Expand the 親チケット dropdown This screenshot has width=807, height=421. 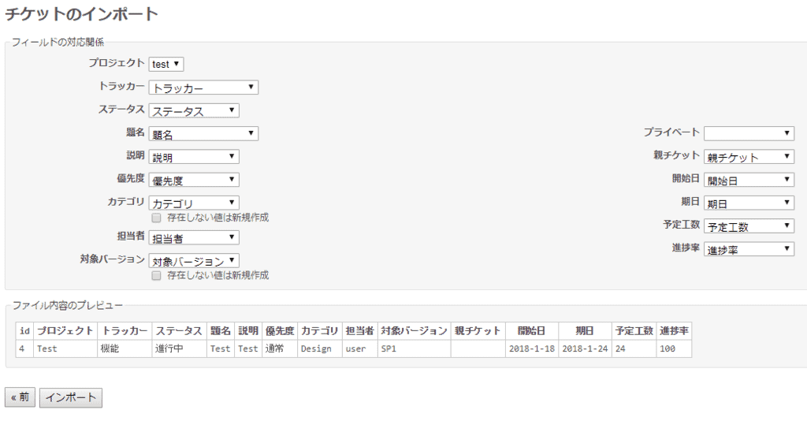click(749, 157)
